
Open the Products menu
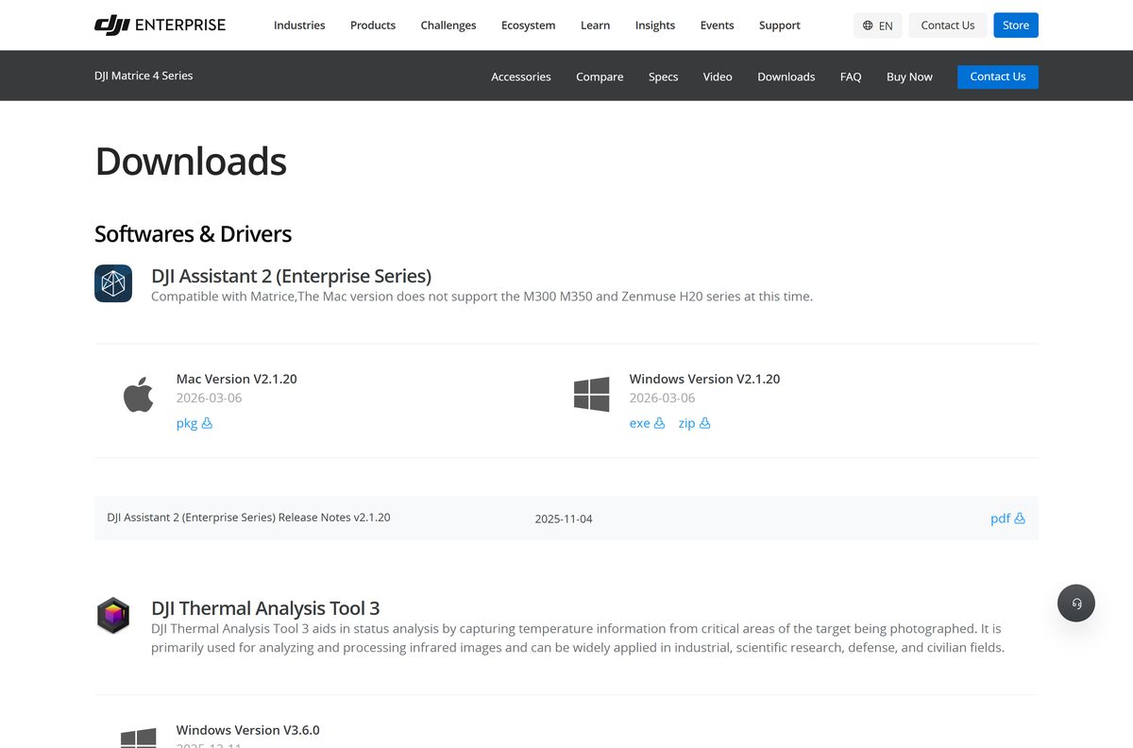(373, 25)
